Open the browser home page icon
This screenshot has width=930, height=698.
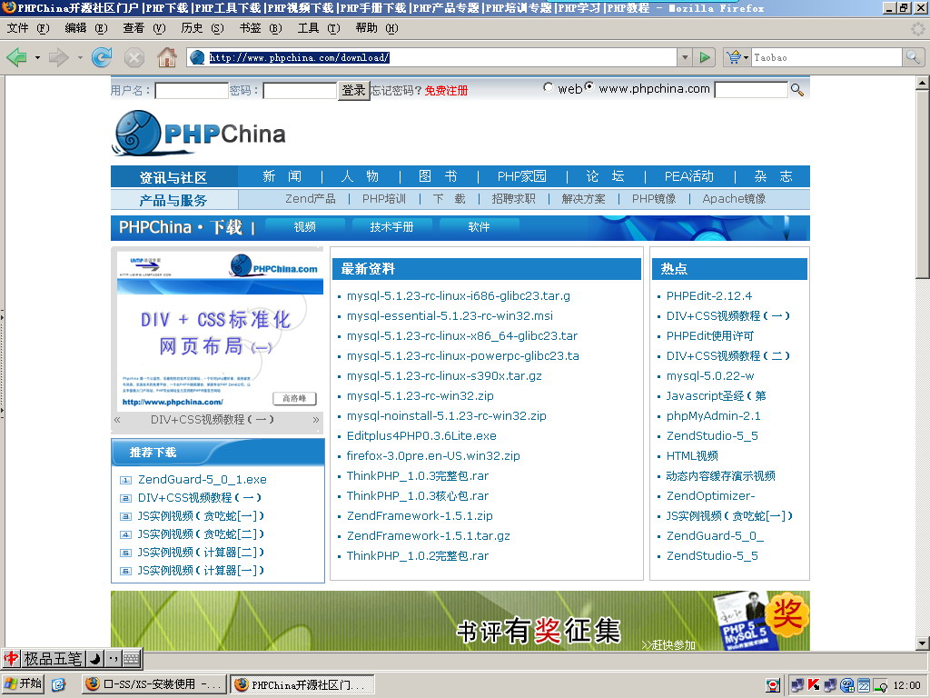click(x=167, y=57)
